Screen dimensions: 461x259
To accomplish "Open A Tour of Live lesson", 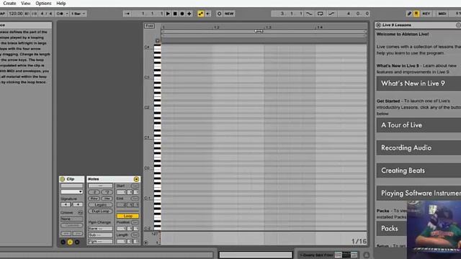I will 419,125.
